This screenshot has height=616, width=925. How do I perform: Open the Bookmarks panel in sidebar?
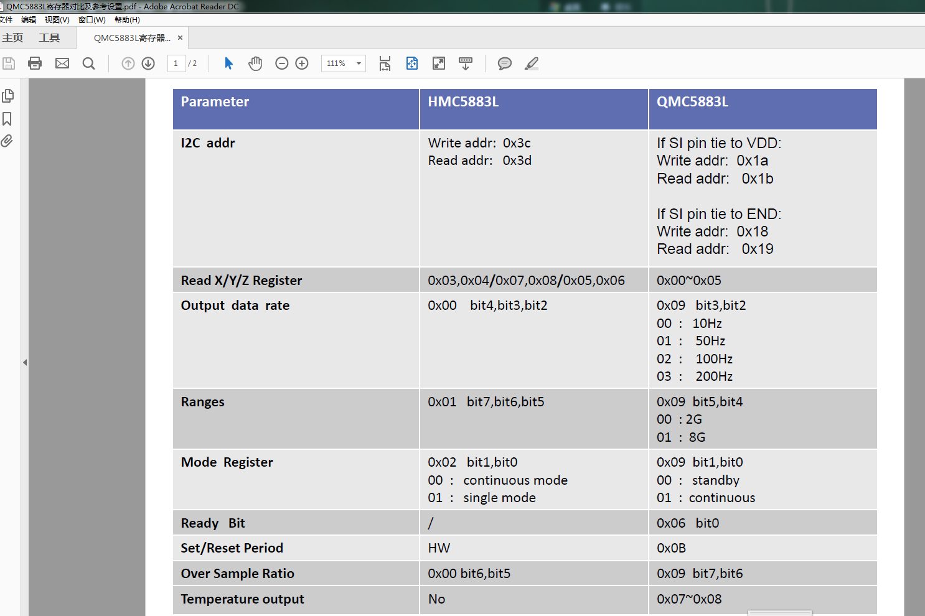[7, 119]
